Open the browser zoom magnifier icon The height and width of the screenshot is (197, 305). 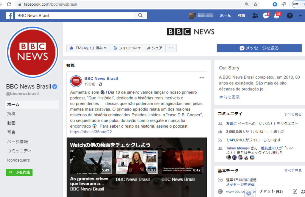coord(247,4)
